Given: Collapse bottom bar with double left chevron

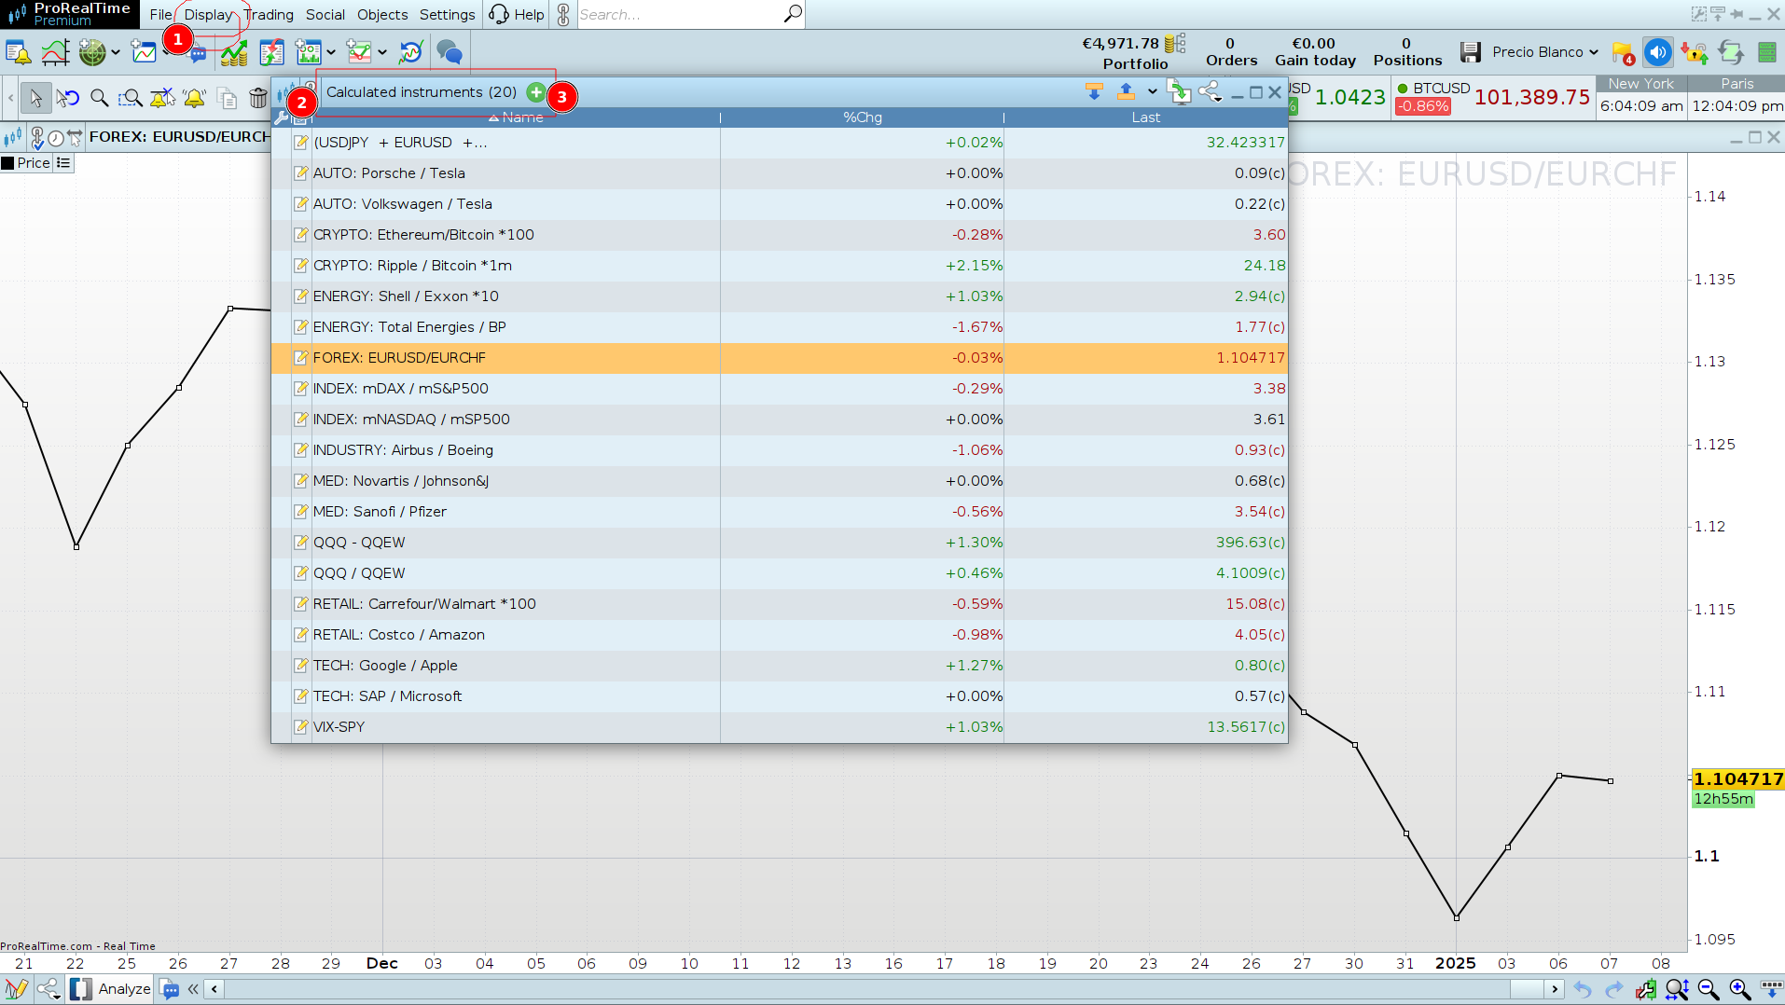Looking at the screenshot, I should [x=193, y=989].
